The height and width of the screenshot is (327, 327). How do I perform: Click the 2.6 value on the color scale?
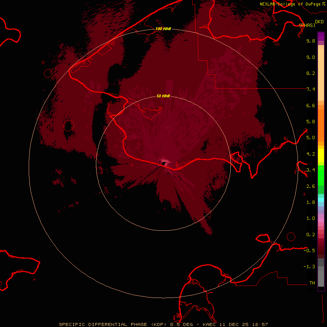click(x=311, y=186)
